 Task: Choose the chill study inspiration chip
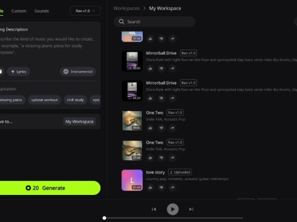point(75,100)
